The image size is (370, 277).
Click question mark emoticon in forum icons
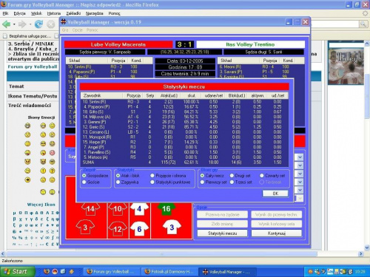click(52, 171)
